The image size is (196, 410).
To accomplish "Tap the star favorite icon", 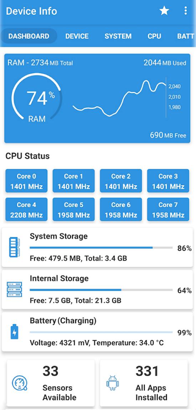I will point(164,11).
